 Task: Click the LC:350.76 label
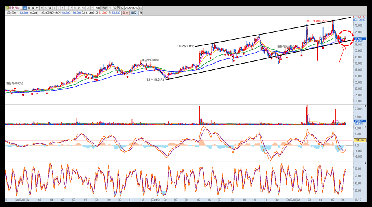click(359, 18)
